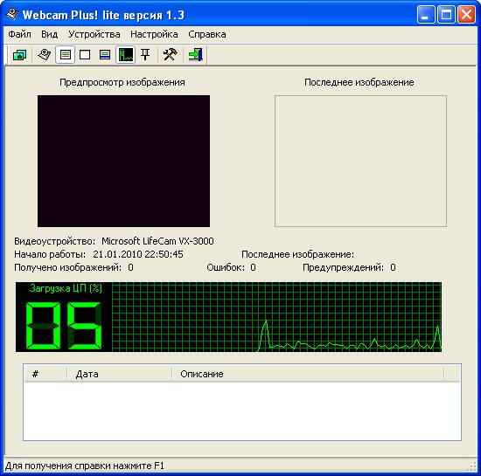
Task: Toggle the CPU load graph toolbar icon
Action: pos(125,55)
